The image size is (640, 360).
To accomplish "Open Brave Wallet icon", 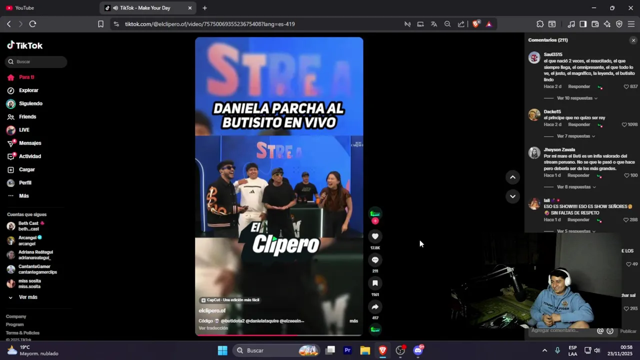I will (x=595, y=24).
